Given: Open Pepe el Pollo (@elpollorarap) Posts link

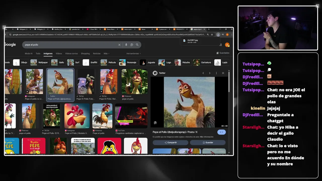Looking at the screenshot, I should tap(175, 132).
